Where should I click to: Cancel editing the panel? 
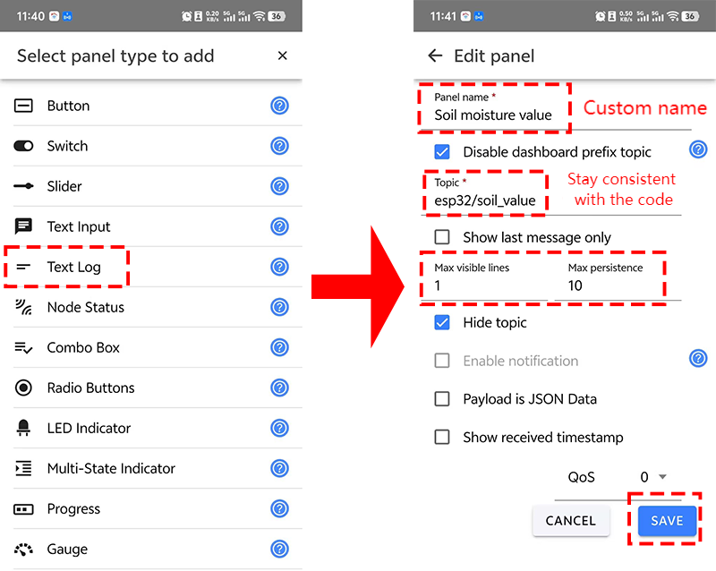click(571, 521)
